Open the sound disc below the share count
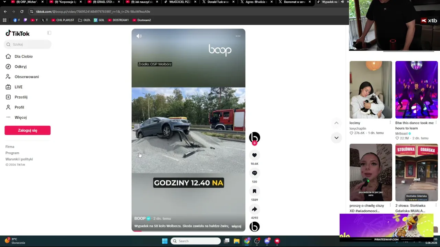 click(x=254, y=227)
